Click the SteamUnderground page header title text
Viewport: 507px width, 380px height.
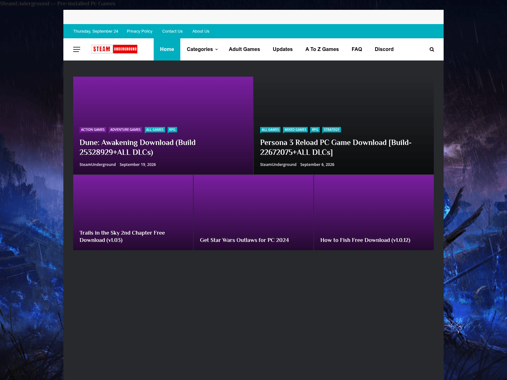tap(58, 3)
